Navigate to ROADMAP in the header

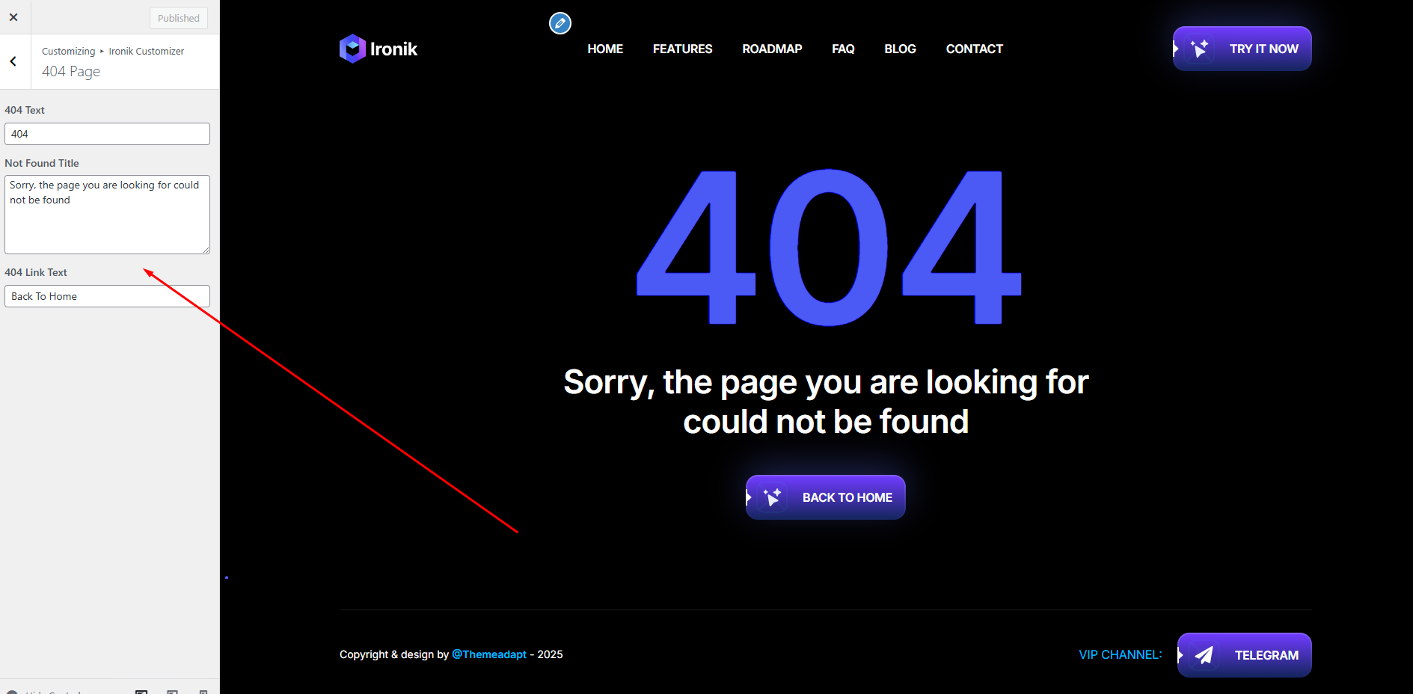(x=772, y=49)
